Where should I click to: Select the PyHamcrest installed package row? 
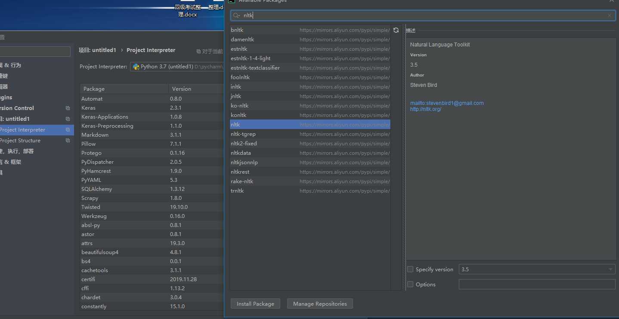pyautogui.click(x=152, y=171)
